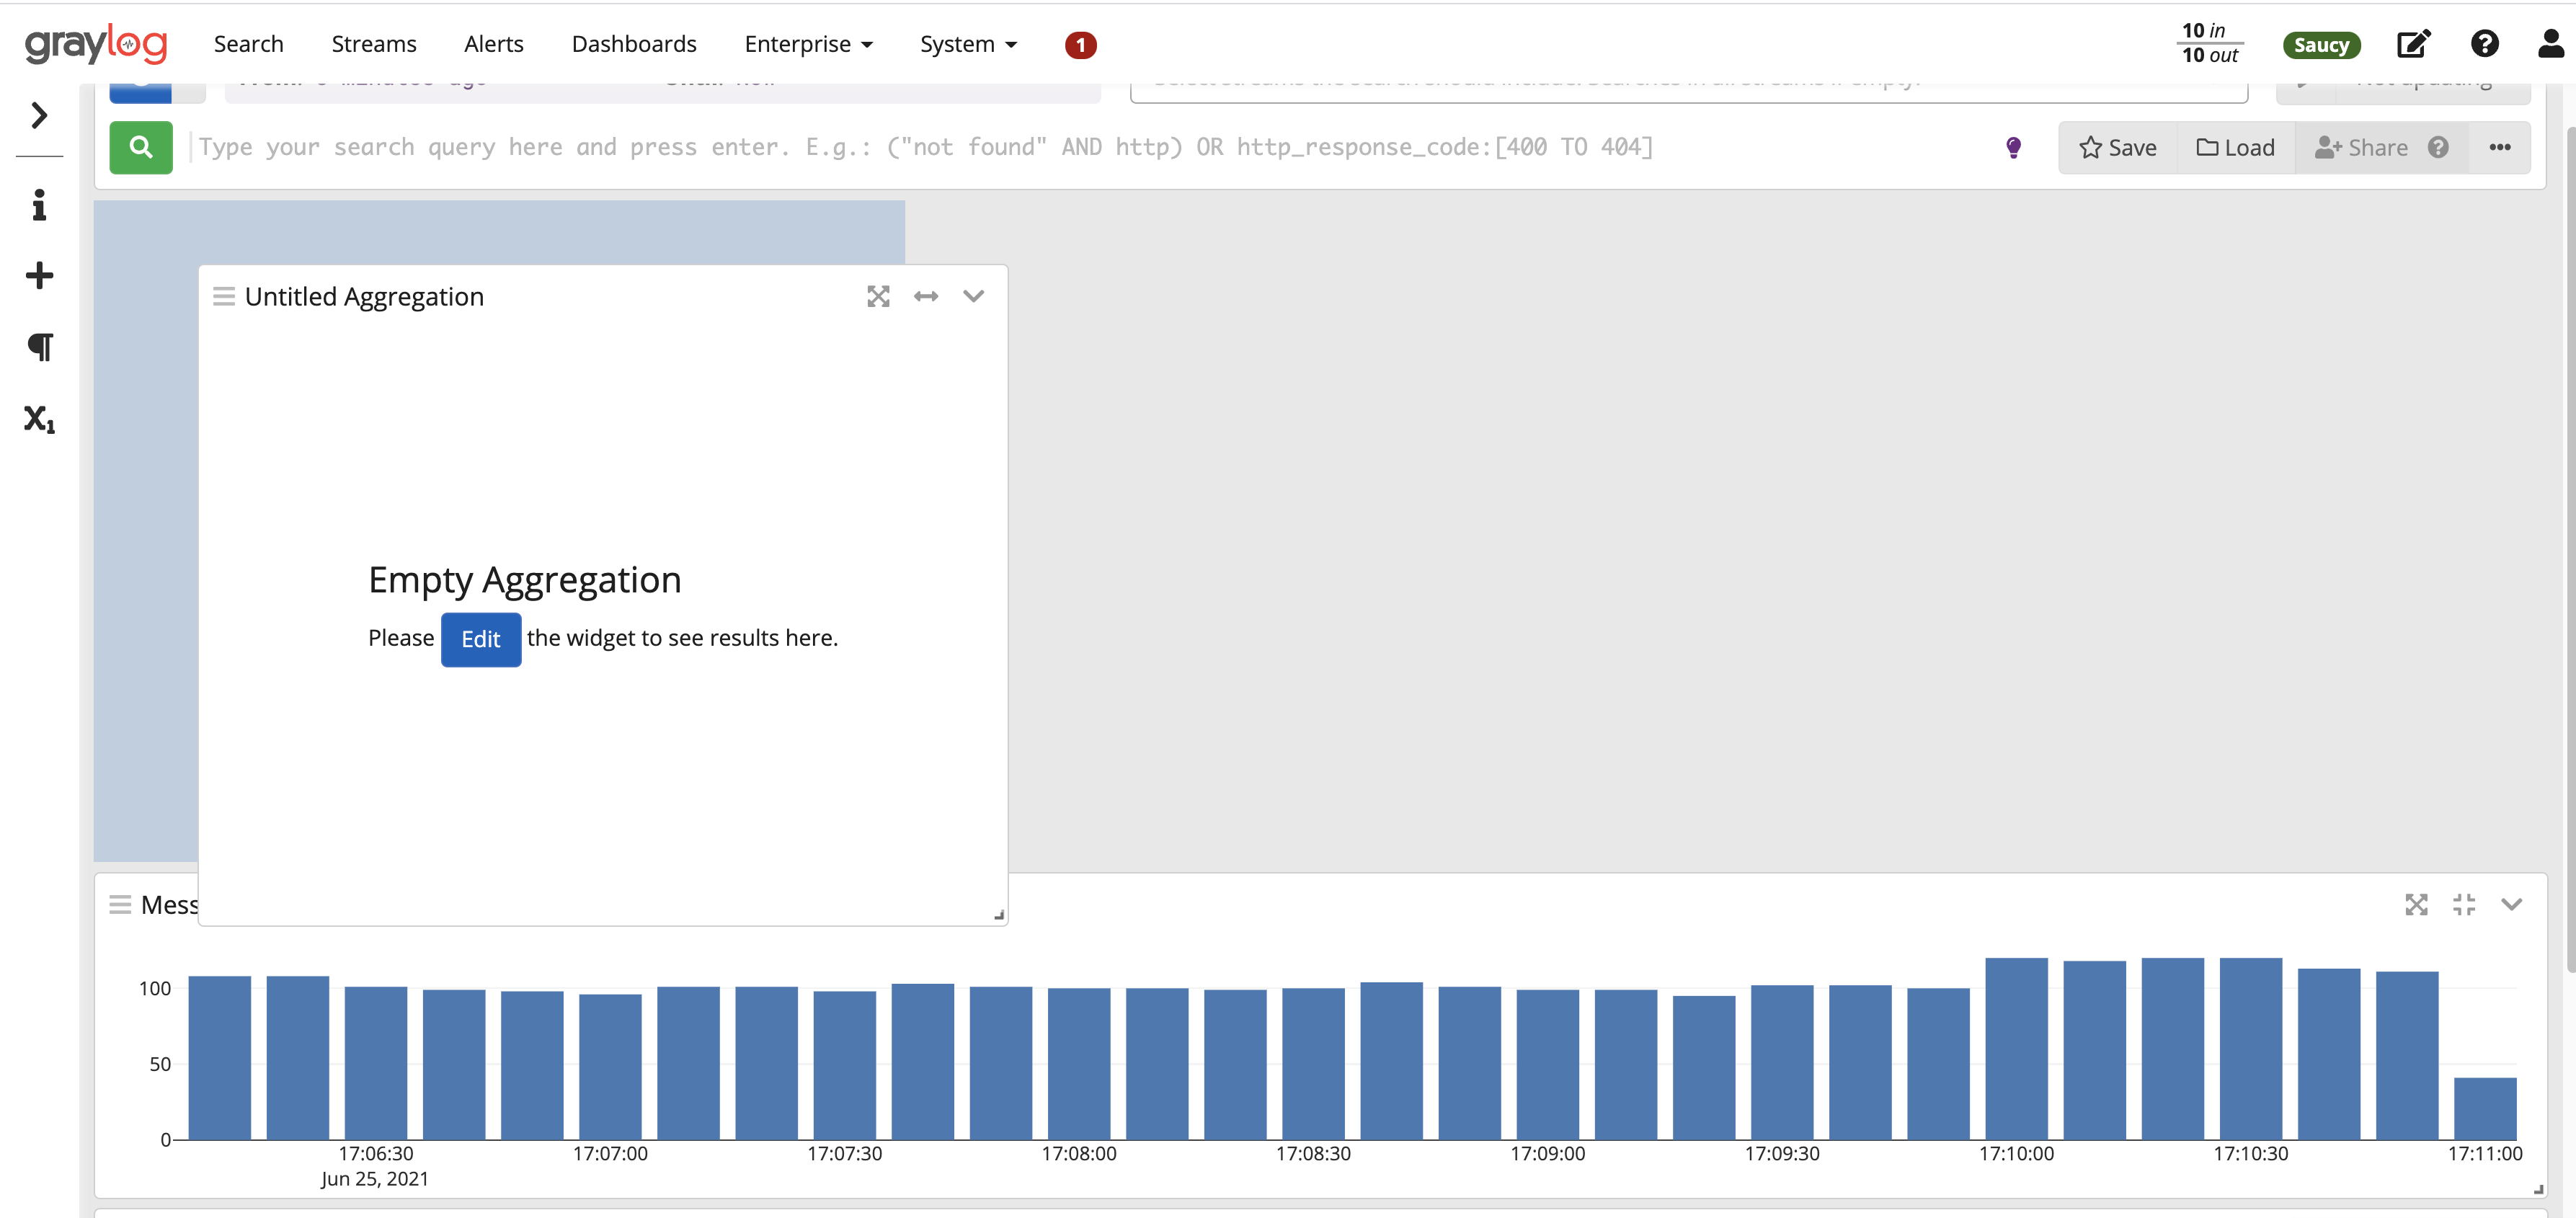Open Untitled Aggregation widget actions dropdown
Image resolution: width=2576 pixels, height=1218 pixels.
[973, 296]
